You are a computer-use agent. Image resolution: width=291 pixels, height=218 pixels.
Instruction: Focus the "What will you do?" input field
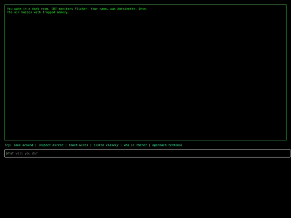(148, 153)
